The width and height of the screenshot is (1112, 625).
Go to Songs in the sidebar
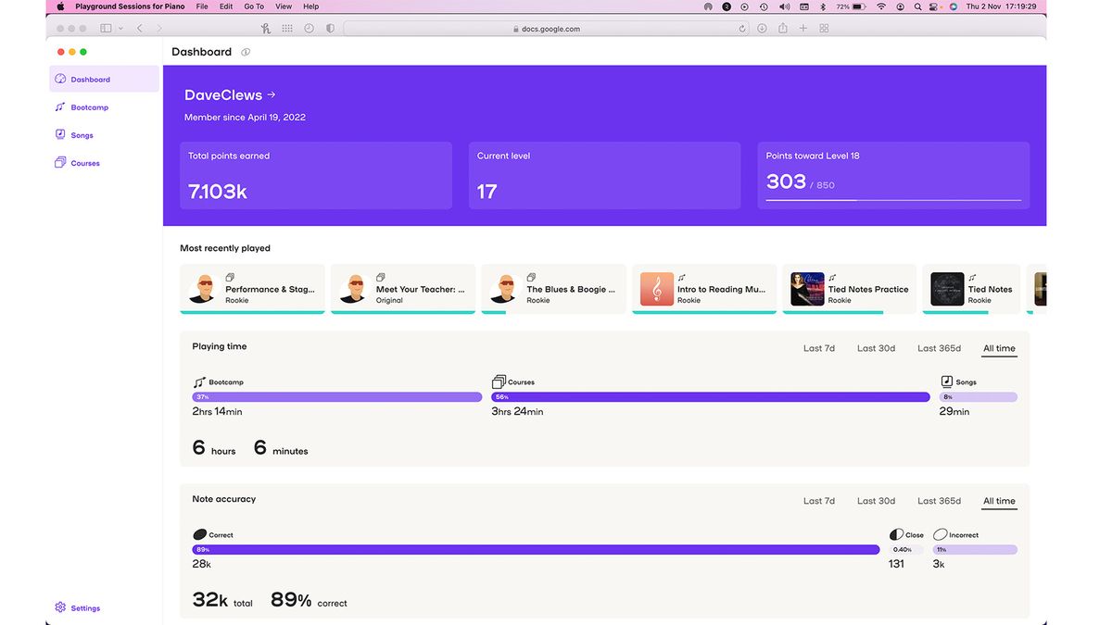coord(74,135)
